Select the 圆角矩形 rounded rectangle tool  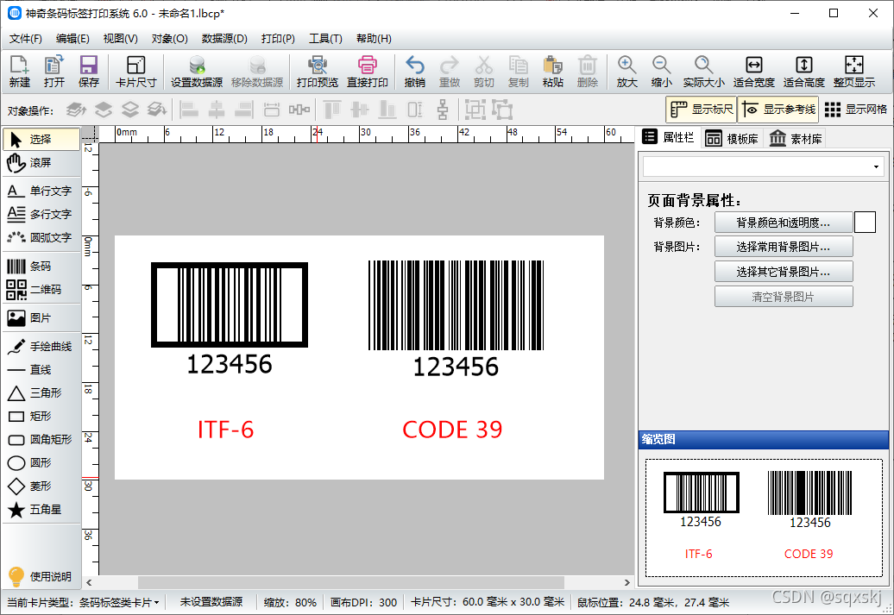pyautogui.click(x=41, y=439)
